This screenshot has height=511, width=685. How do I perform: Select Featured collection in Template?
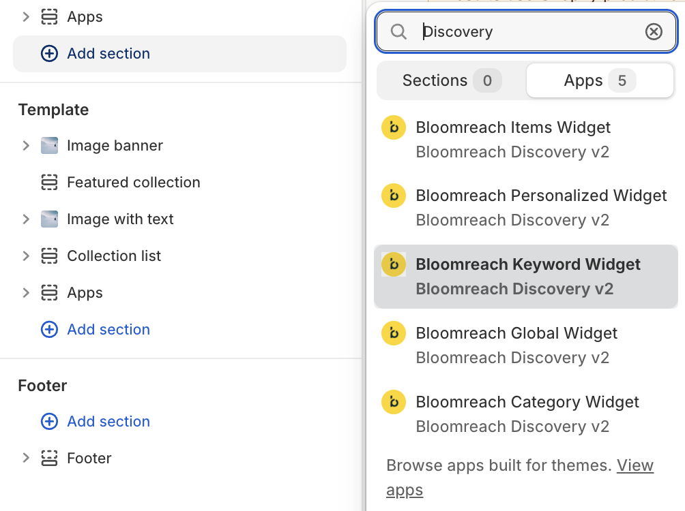179,183
